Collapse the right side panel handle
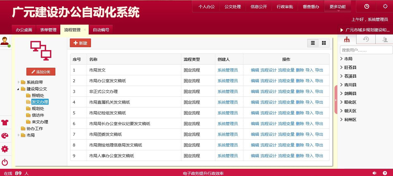Viewport: 393px width, 176px height. click(336, 100)
